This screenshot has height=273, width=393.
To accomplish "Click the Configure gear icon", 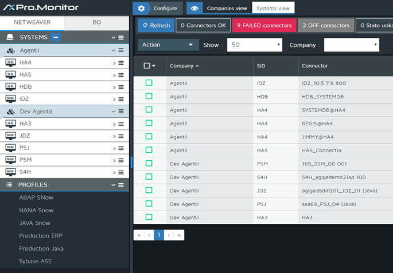I will 141,8.
